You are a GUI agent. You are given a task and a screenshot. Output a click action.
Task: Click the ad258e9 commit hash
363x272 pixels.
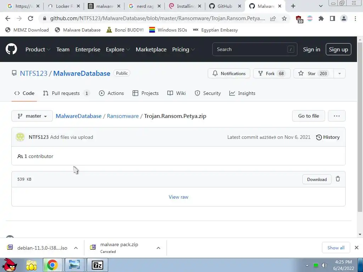[268, 137]
